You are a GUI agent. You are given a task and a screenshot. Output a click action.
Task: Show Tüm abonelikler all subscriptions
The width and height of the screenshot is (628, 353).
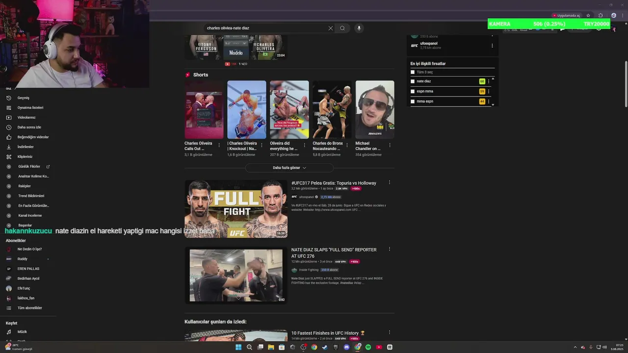(x=29, y=308)
